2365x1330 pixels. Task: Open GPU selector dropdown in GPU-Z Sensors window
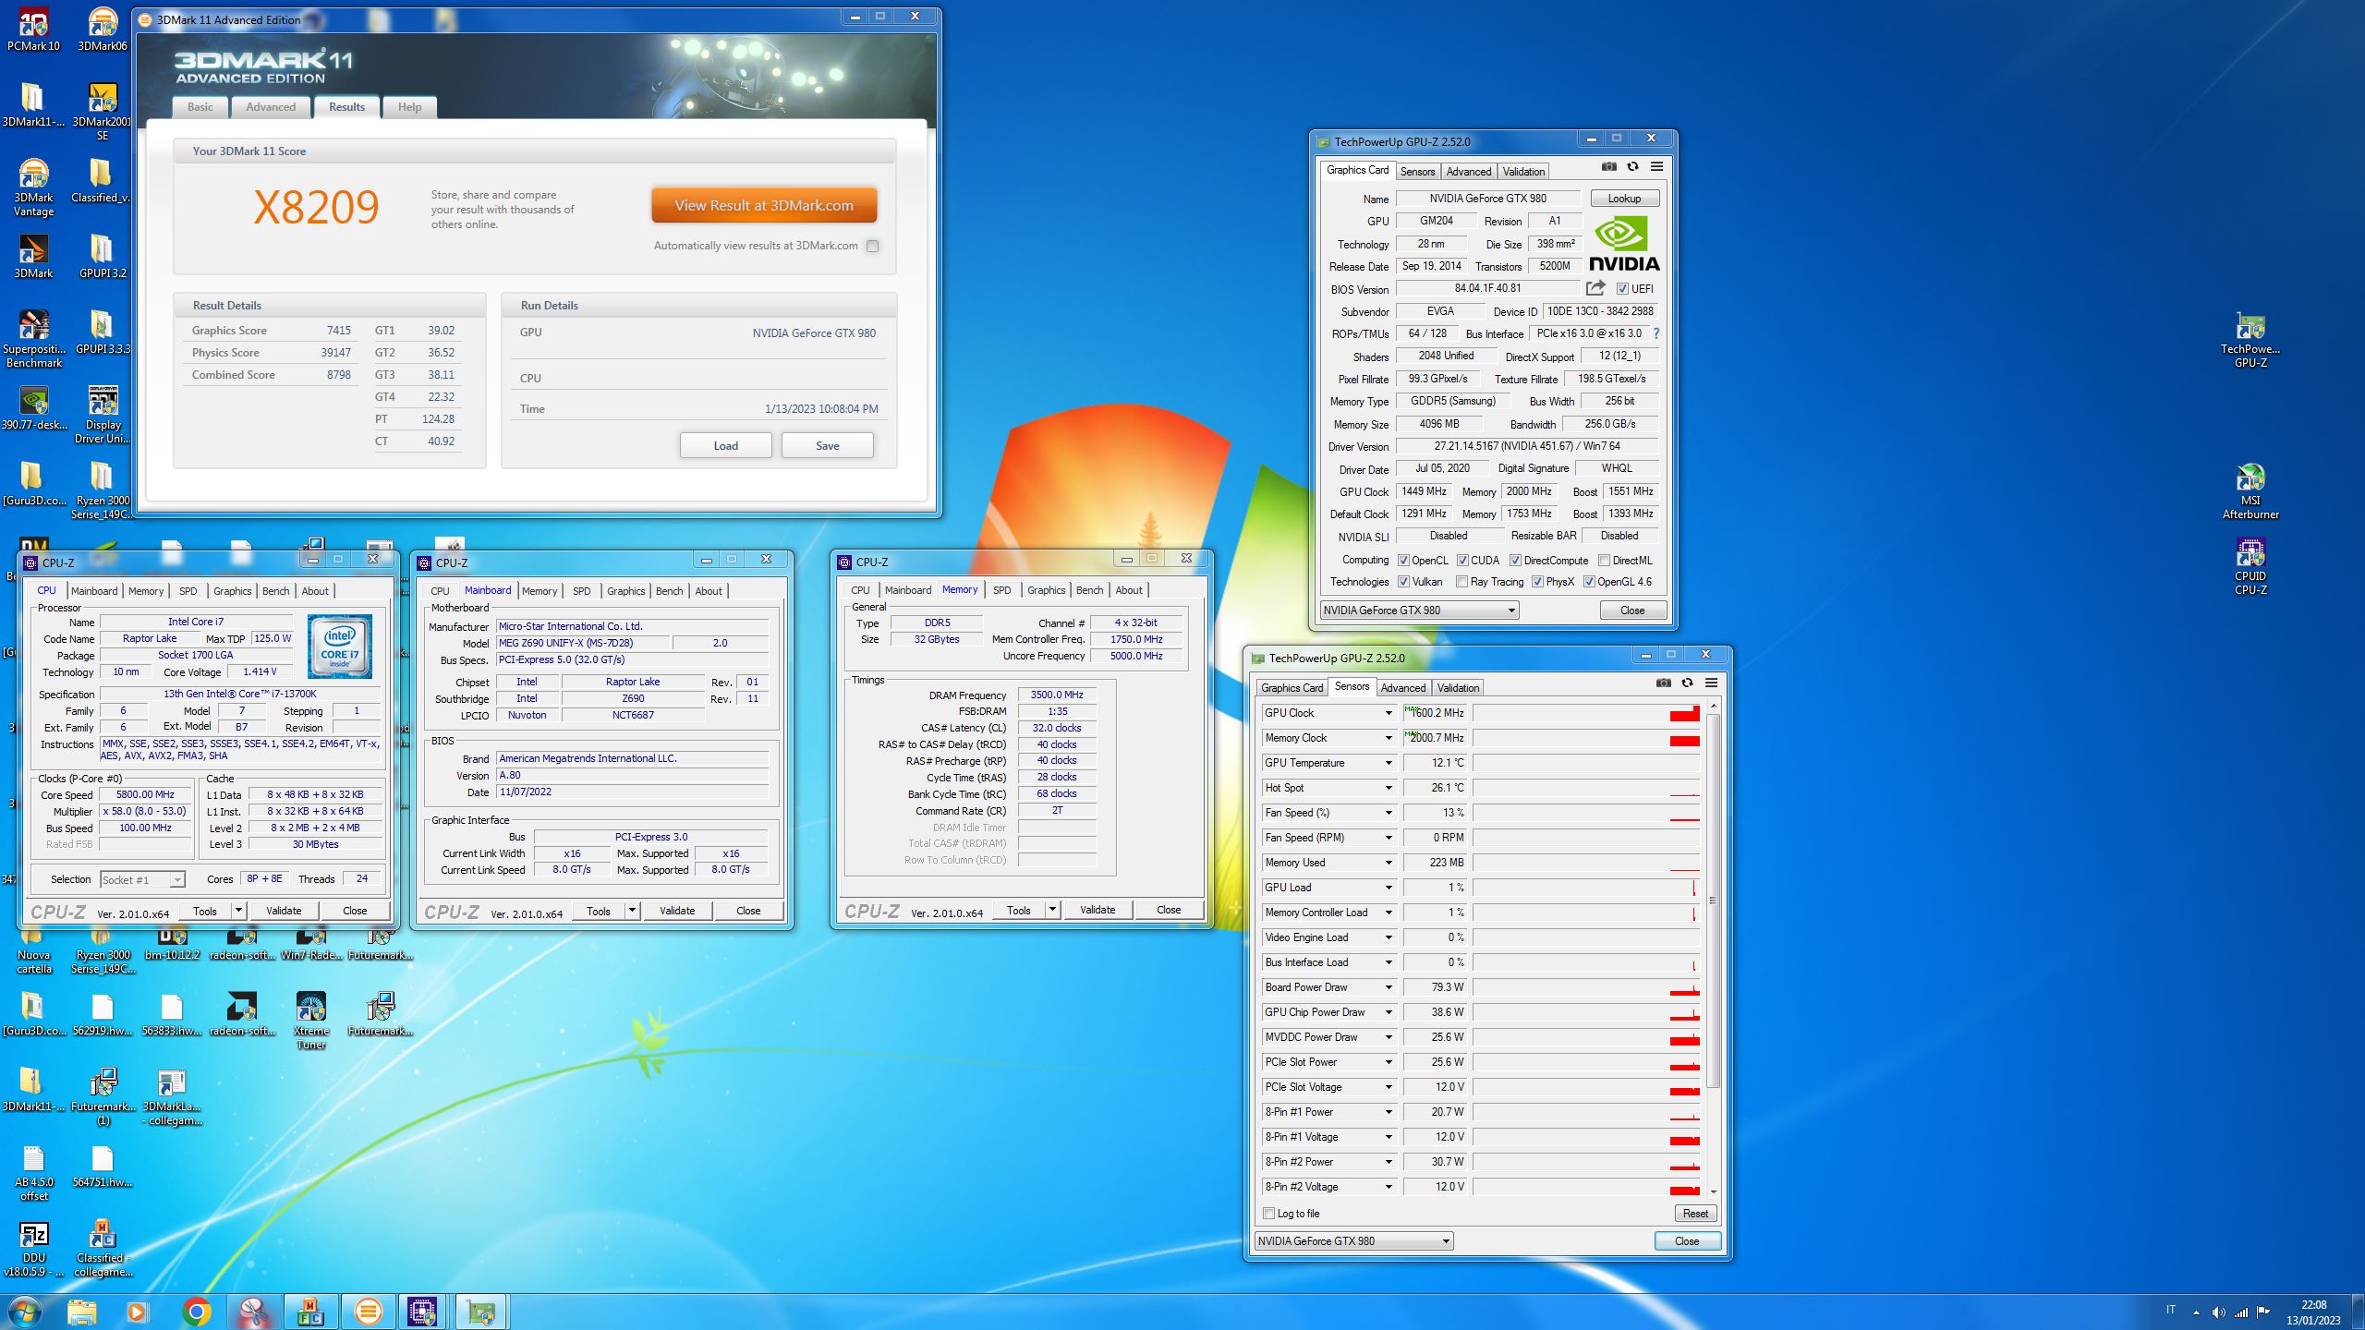coord(1354,1241)
